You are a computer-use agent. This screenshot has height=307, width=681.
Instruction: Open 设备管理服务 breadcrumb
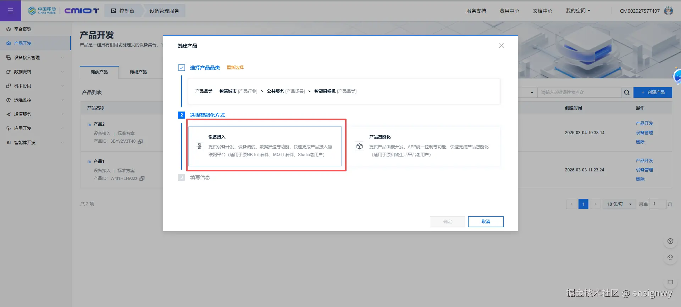point(164,11)
